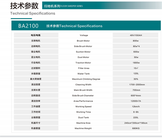Click the 'Side Brush Motor' label
This screenshot has height=138, width=162.
83,46
